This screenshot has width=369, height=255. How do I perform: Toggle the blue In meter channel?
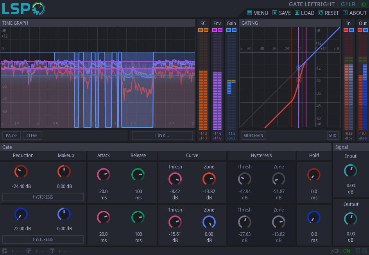click(351, 30)
